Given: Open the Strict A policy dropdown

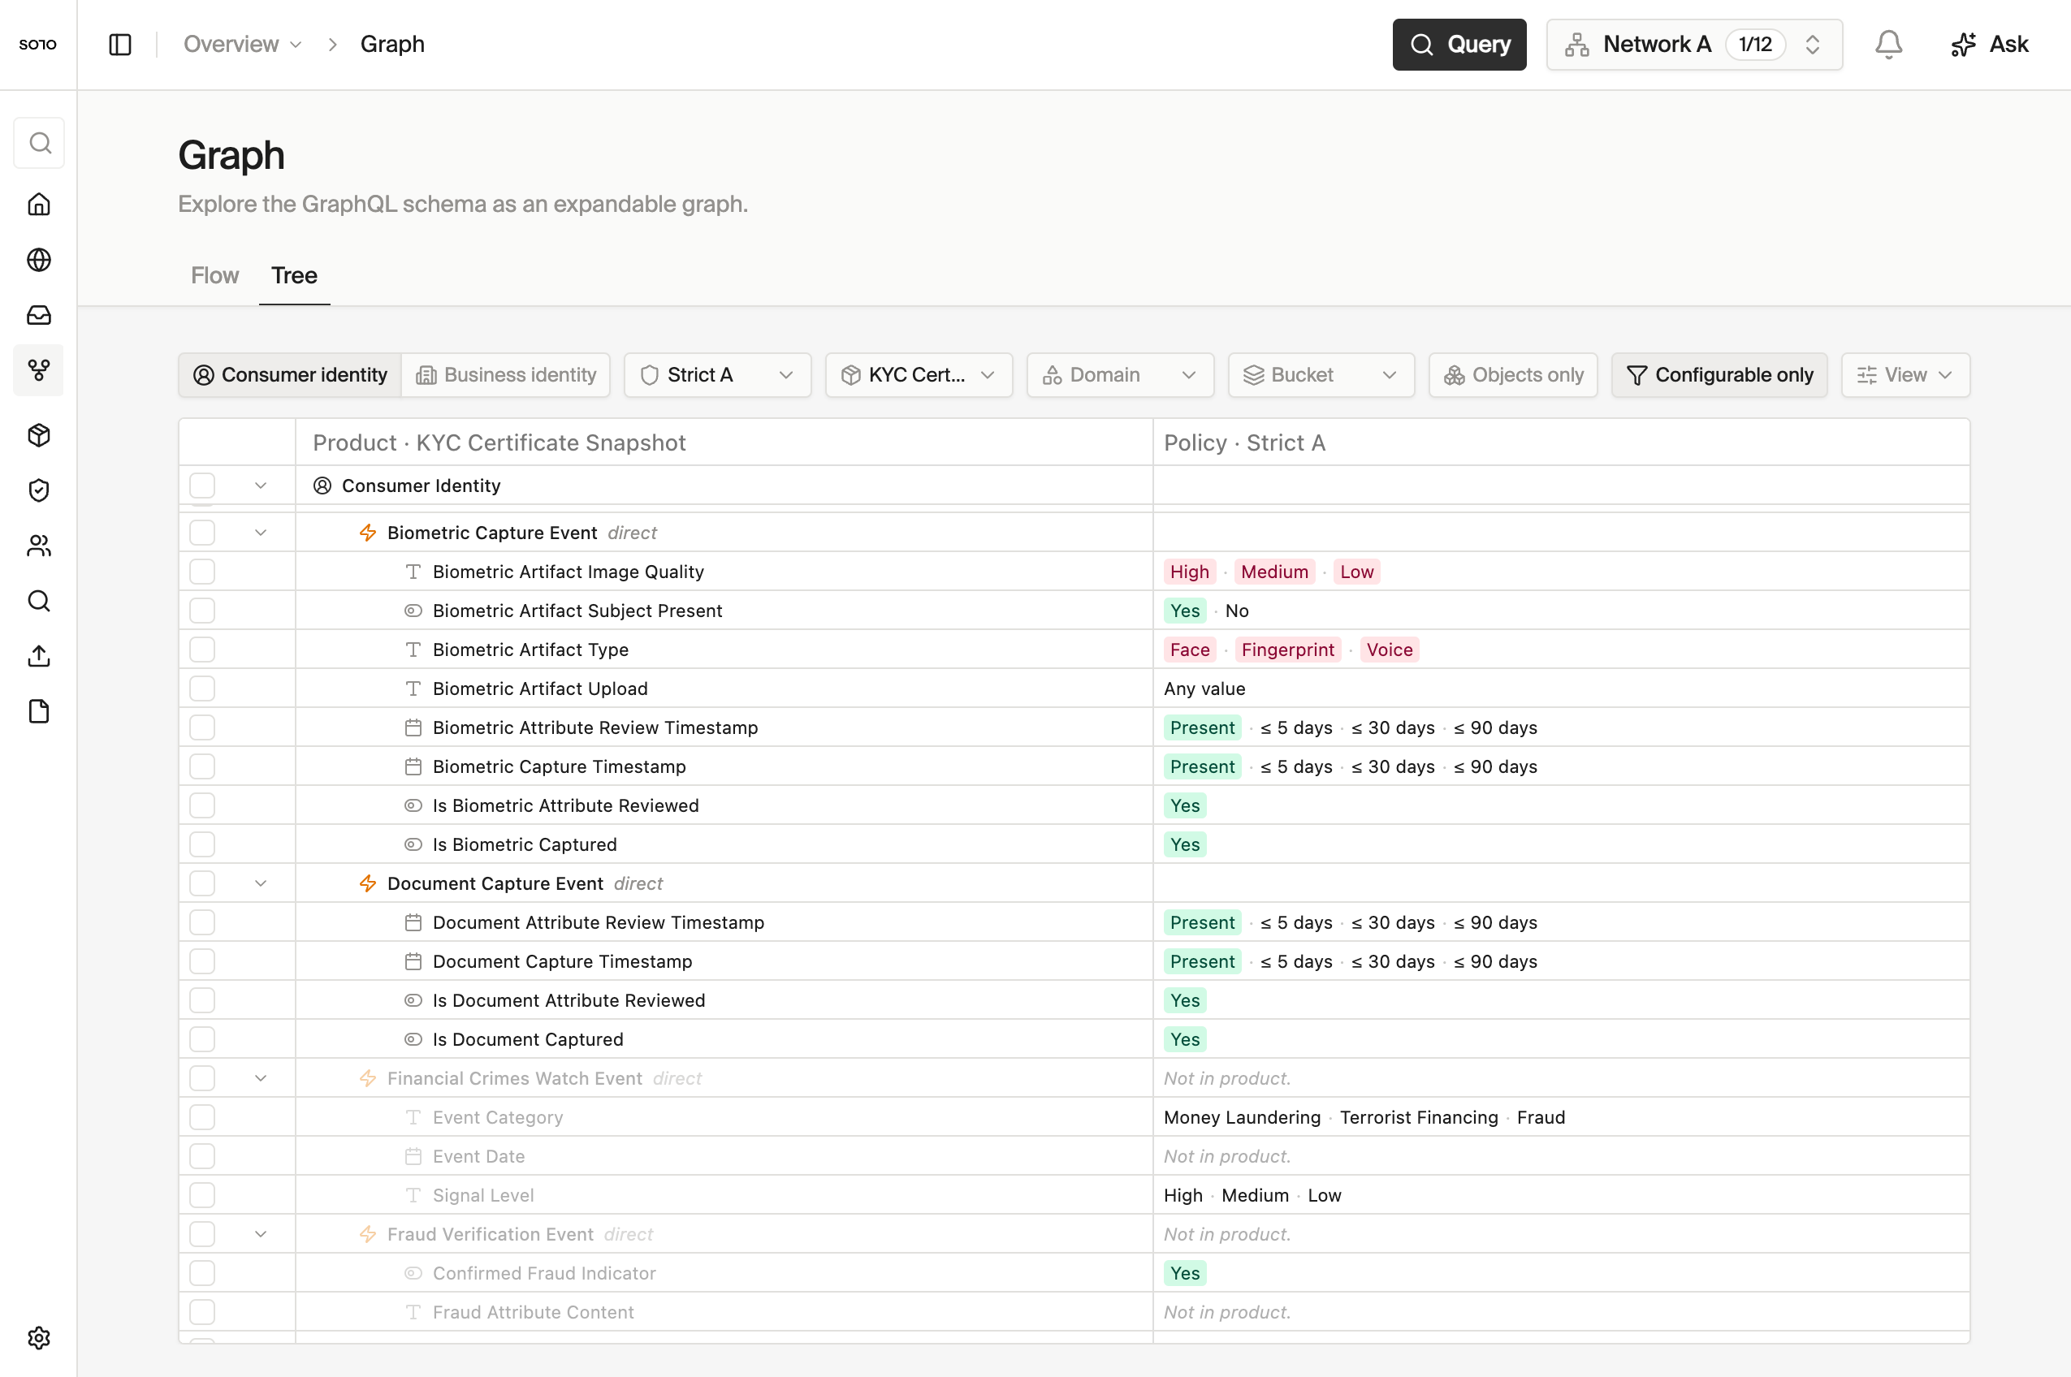Looking at the screenshot, I should [718, 375].
